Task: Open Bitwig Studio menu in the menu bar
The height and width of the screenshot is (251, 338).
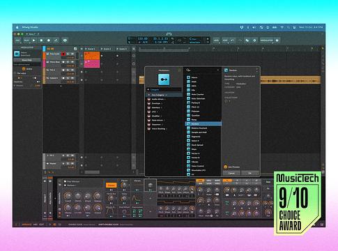Action: coord(30,27)
